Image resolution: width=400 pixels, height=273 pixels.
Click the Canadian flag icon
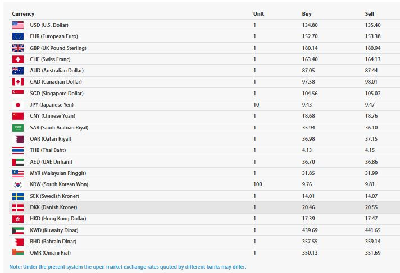pos(18,82)
